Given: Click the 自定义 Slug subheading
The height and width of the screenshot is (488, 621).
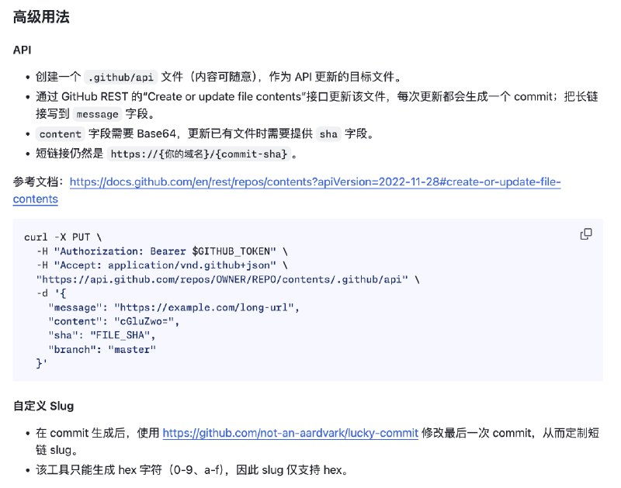Looking at the screenshot, I should click(43, 406).
